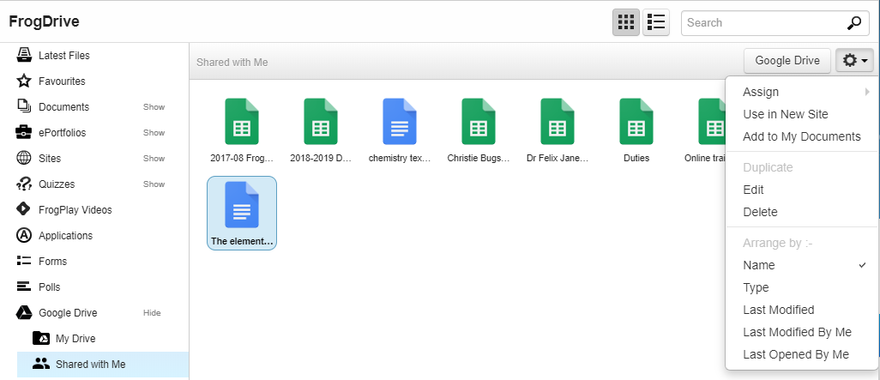Select the Online trai spreadsheet file

(706, 130)
